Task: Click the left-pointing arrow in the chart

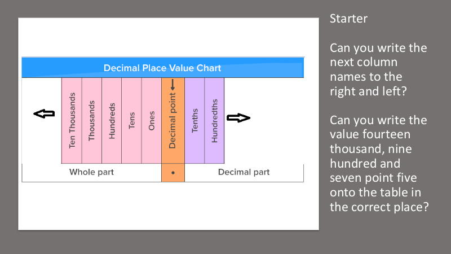Action: point(44,114)
